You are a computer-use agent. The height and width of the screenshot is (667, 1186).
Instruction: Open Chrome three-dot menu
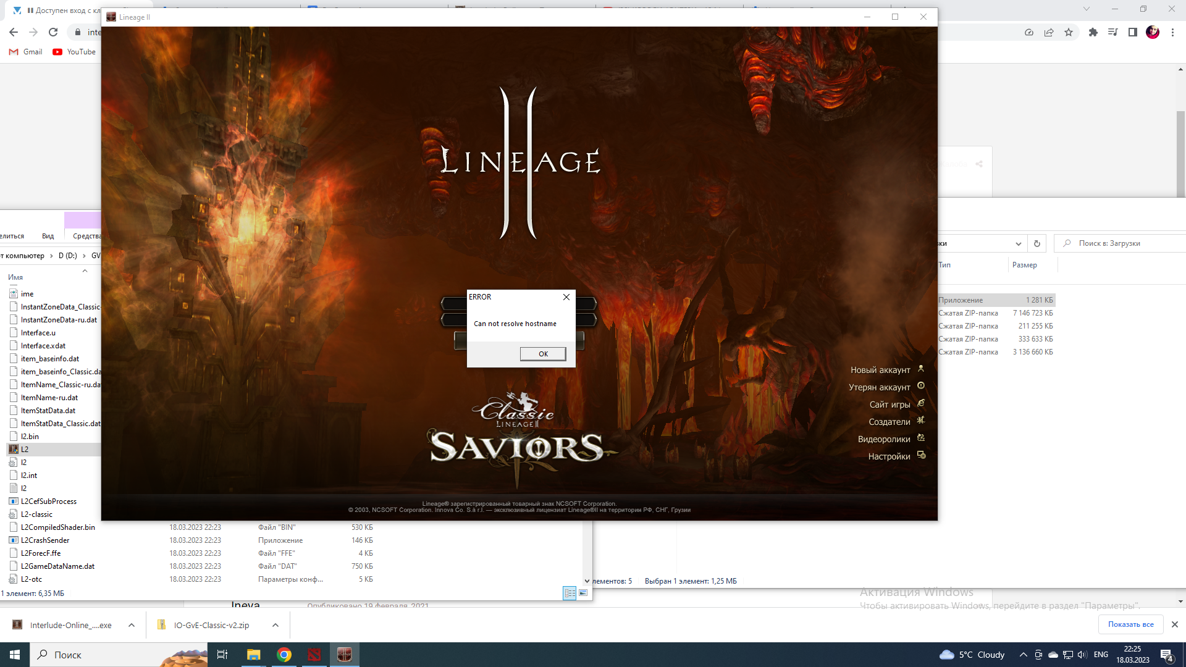click(x=1172, y=32)
